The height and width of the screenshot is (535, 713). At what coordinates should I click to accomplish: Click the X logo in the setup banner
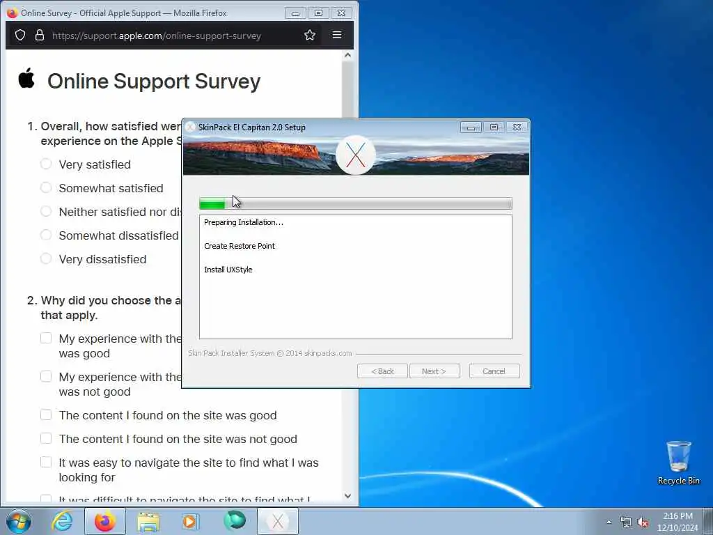pyautogui.click(x=355, y=155)
